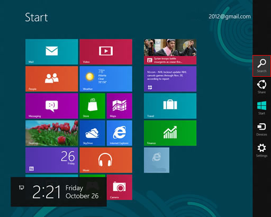Launch the SkyDrive tile
Screen dimensions: 271x217
tap(92, 133)
